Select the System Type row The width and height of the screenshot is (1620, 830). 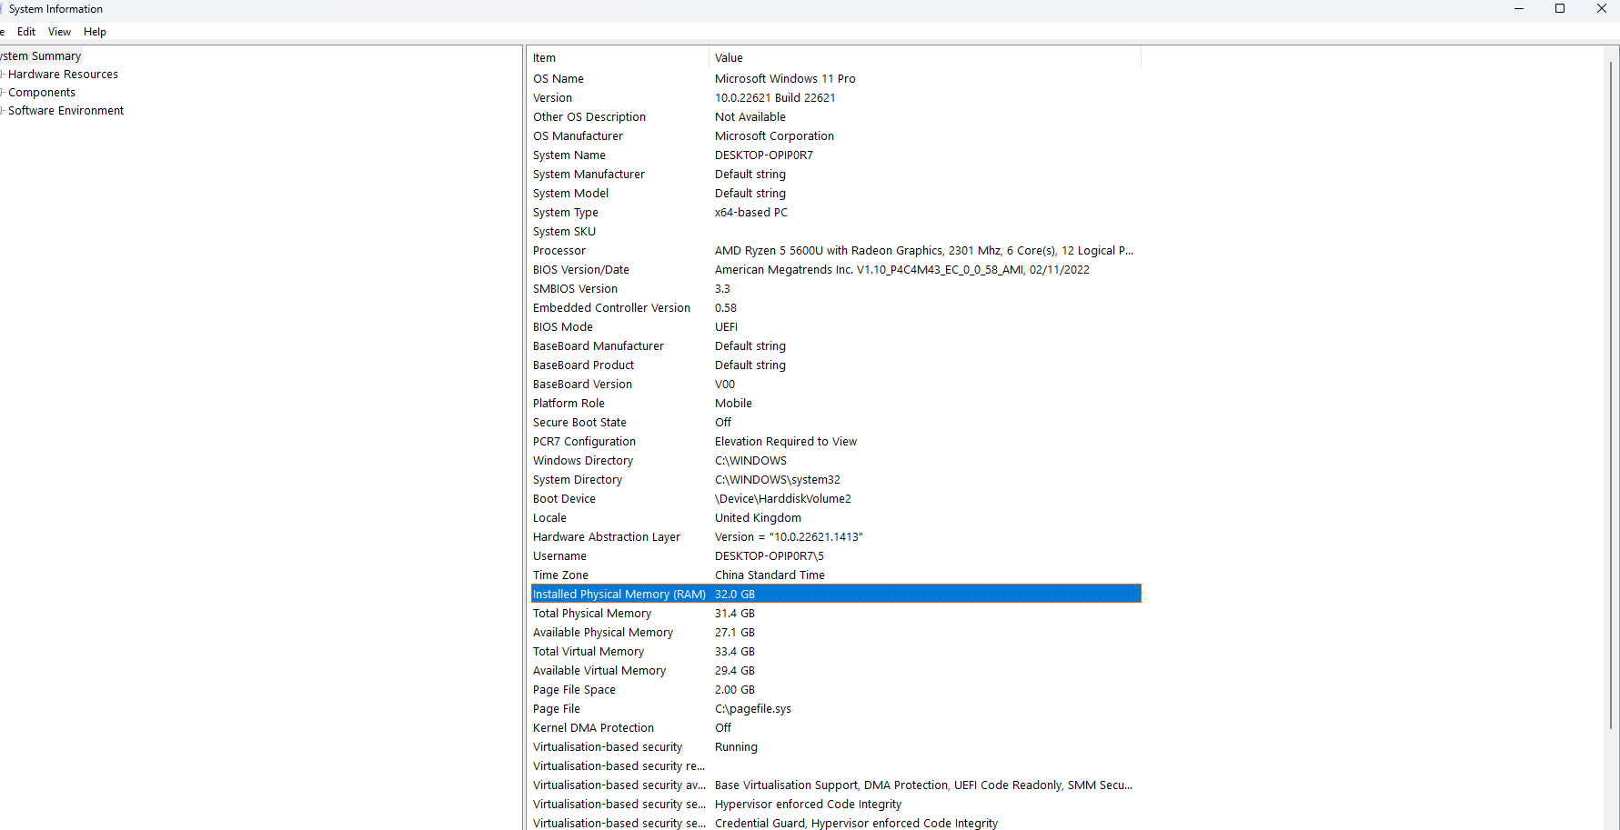point(835,213)
